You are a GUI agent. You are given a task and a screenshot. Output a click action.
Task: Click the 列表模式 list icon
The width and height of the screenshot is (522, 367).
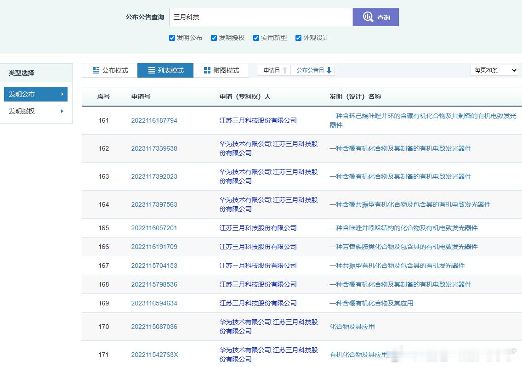(152, 70)
